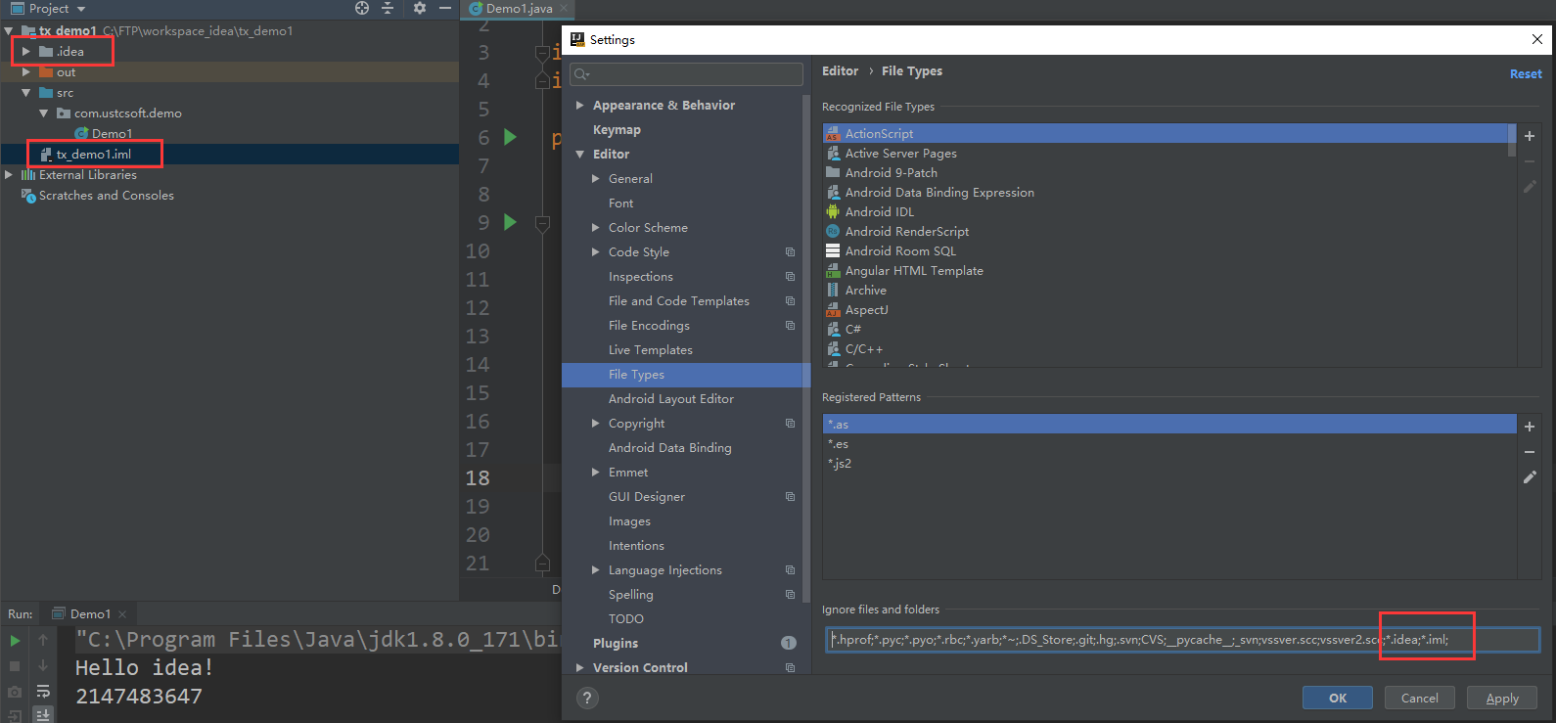
Task: Click the locate-file crosshair icon in Project panel
Action: coord(362,8)
